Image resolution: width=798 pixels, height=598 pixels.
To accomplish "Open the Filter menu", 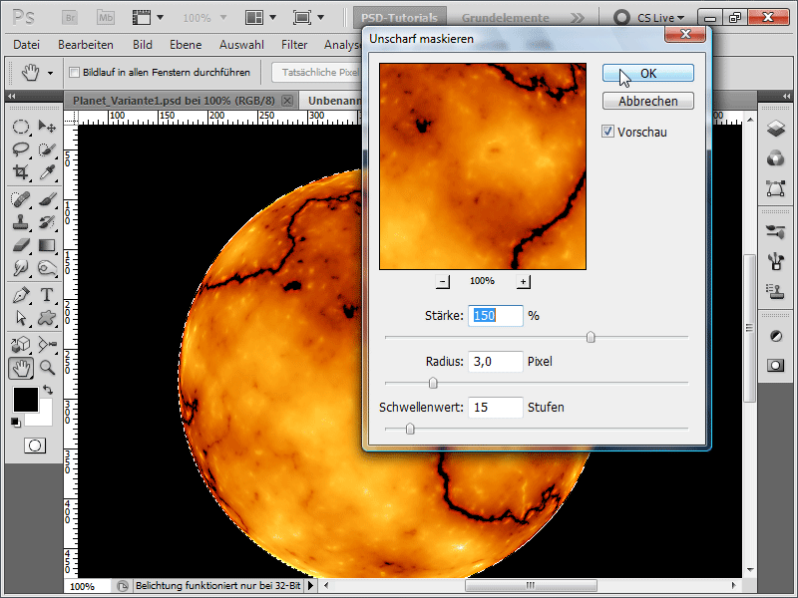I will click(294, 45).
